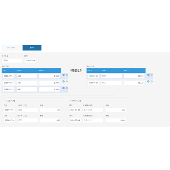Edit ABC text in third テーブル1 row
This screenshot has width=170, height=170.
click(x=27, y=89)
